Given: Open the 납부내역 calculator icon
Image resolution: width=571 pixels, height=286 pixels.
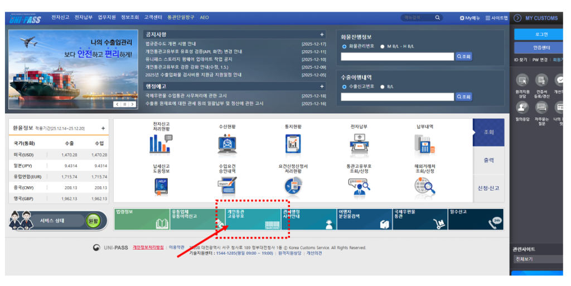Looking at the screenshot, I should tap(424, 144).
